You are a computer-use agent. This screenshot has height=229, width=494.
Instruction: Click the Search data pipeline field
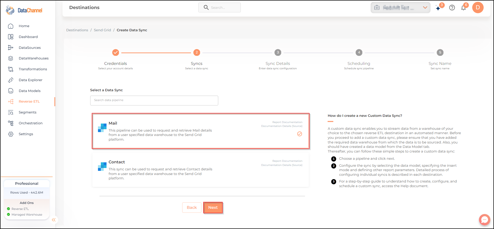[154, 101]
